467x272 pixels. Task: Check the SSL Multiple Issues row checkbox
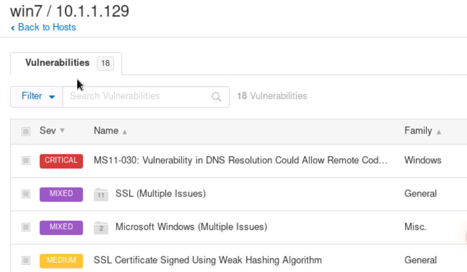point(26,194)
